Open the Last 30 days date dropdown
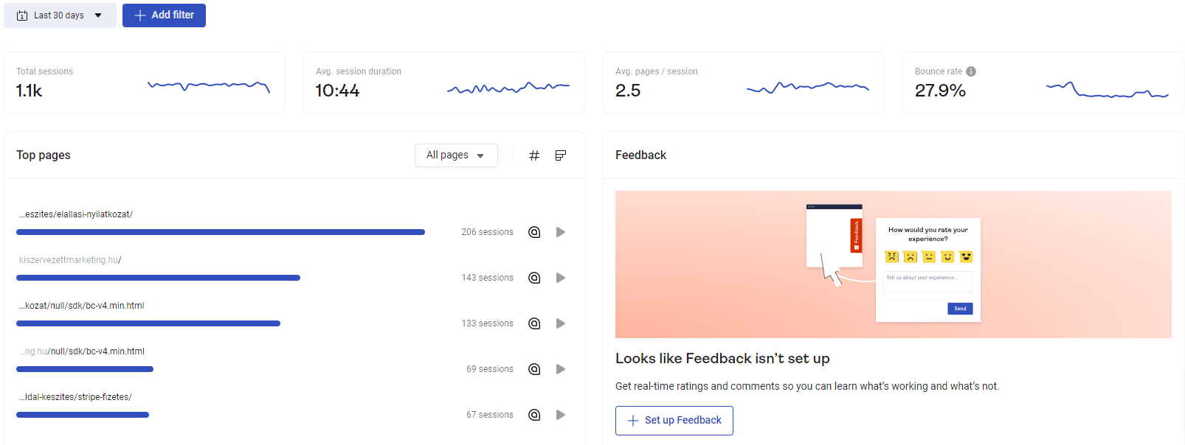Image resolution: width=1185 pixels, height=445 pixels. pos(60,15)
